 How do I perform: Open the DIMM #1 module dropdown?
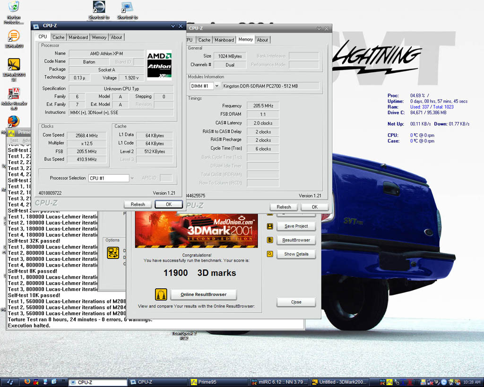(x=216, y=86)
